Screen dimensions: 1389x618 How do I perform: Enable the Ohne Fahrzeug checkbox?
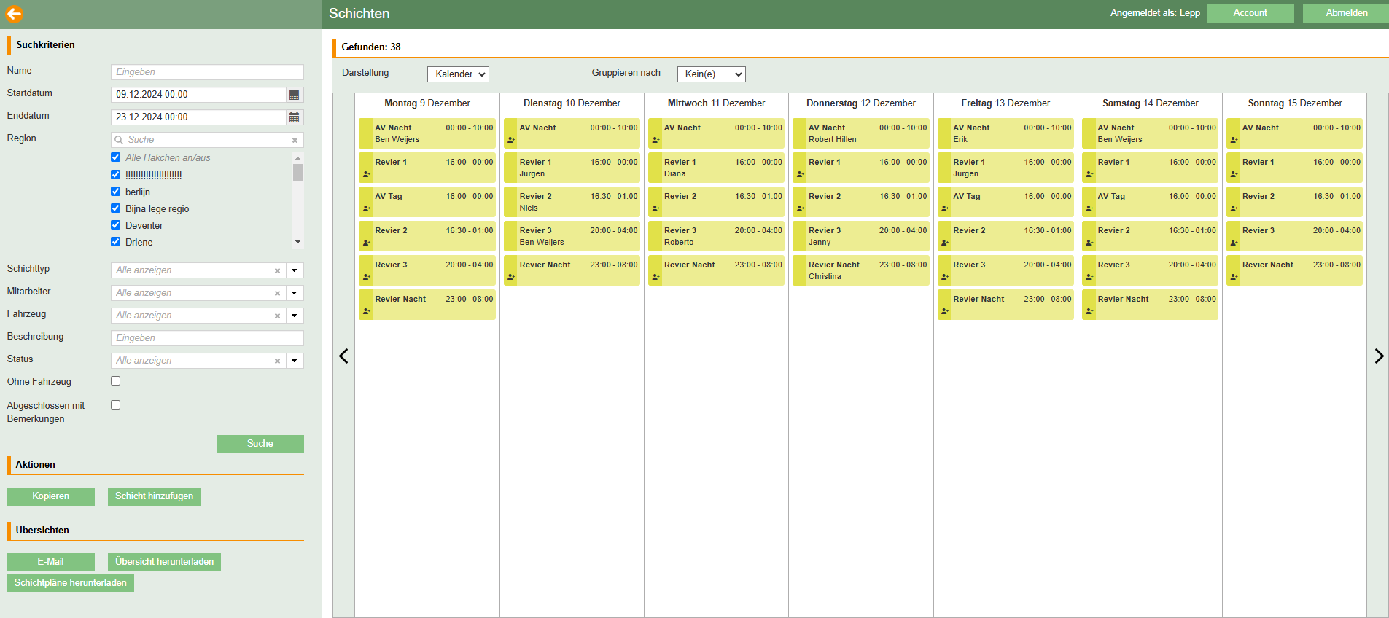click(x=115, y=381)
